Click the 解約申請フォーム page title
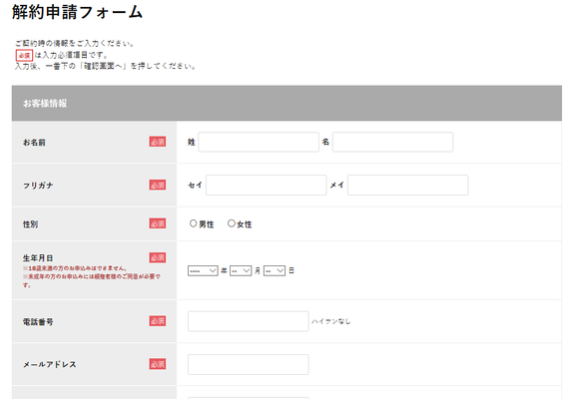Screen dimensions: 582x399 77,12
